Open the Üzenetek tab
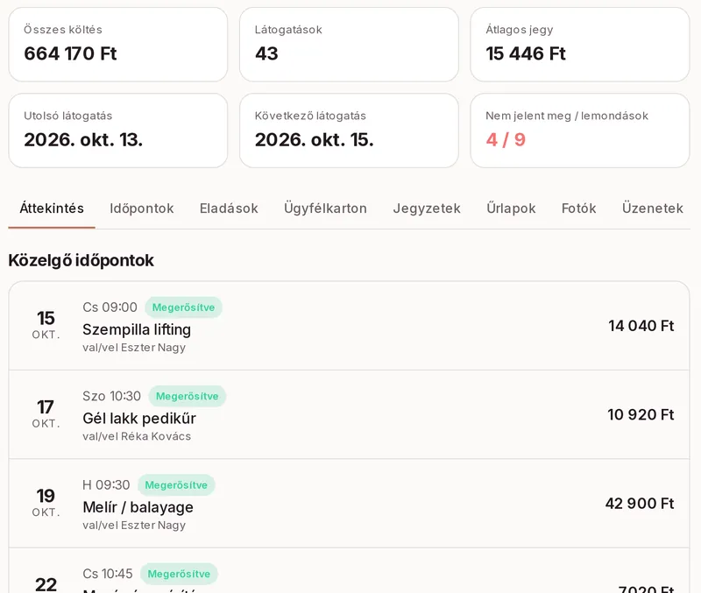The height and width of the screenshot is (593, 701). [652, 208]
